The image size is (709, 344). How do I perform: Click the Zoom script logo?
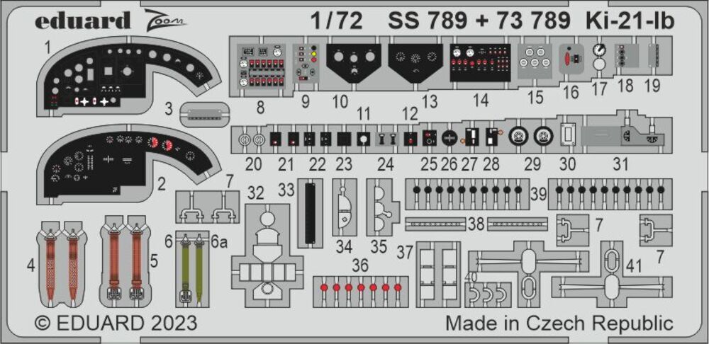pos(167,20)
